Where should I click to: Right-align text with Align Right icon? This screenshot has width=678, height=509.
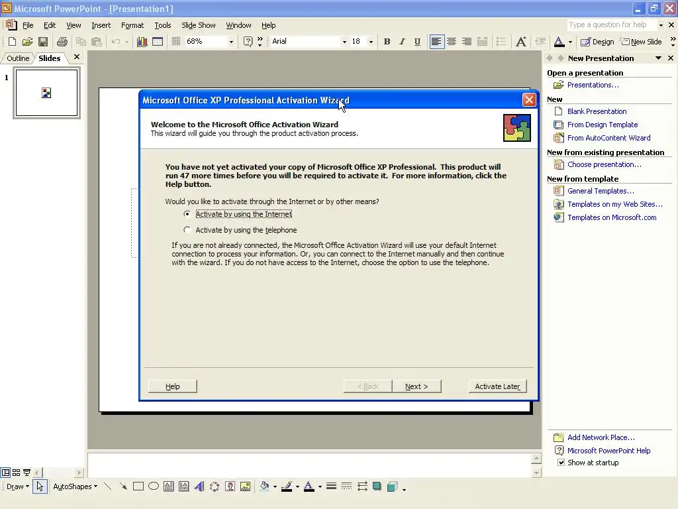pos(467,42)
